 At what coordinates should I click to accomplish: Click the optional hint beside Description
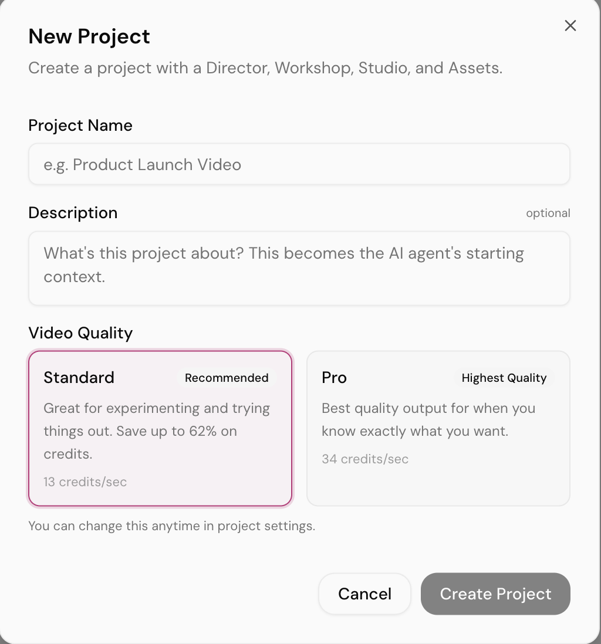548,213
